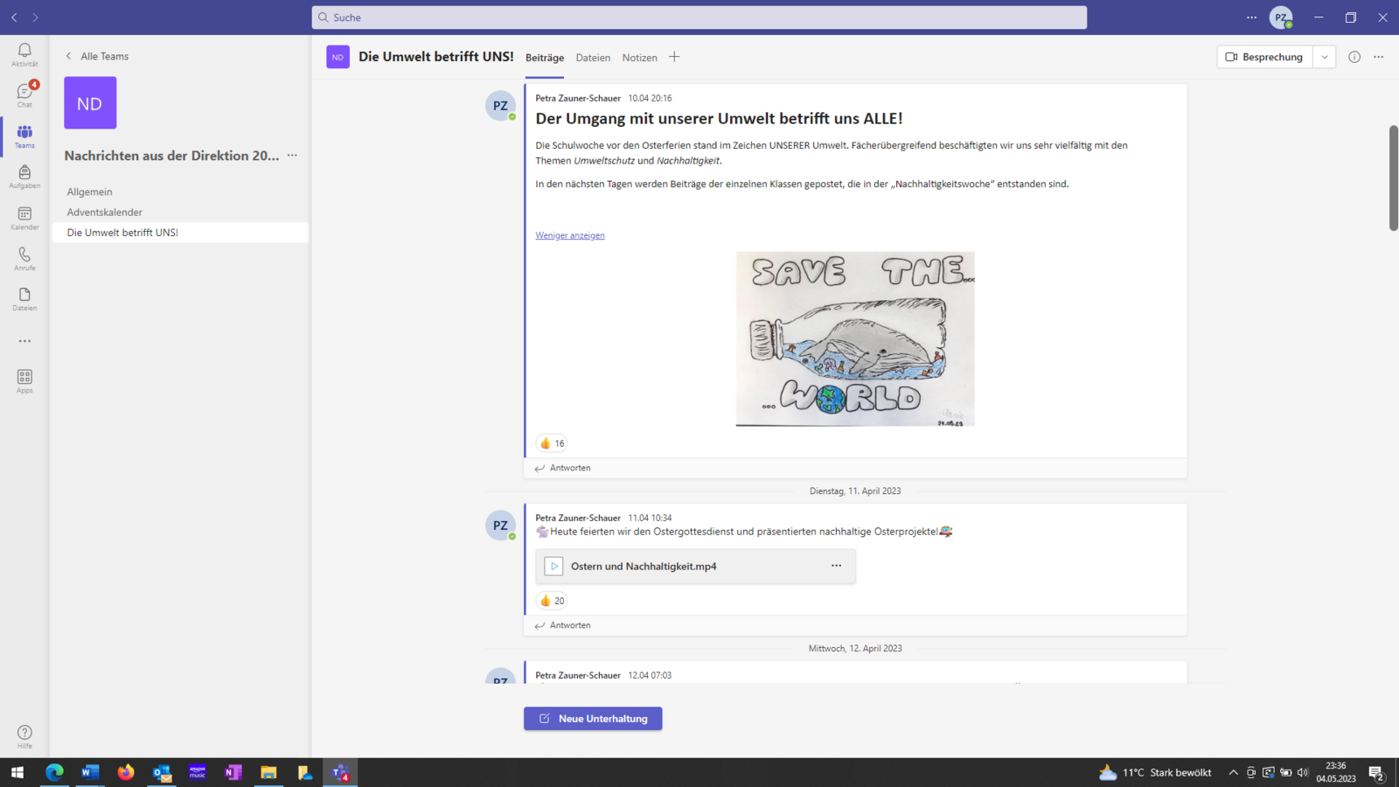Expand the Besprechung dropdown arrow
1399x787 pixels.
click(x=1325, y=57)
